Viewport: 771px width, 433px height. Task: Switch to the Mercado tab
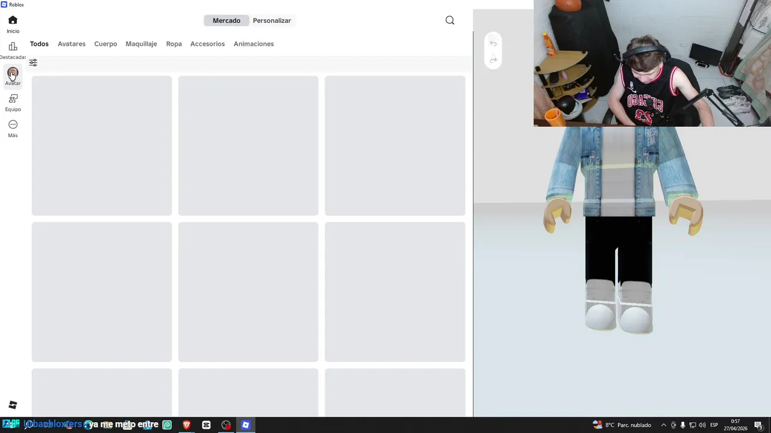pos(226,20)
